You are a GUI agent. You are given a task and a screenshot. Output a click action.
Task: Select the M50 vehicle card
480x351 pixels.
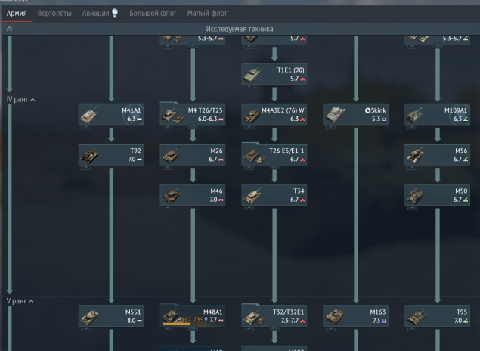[x=437, y=195]
